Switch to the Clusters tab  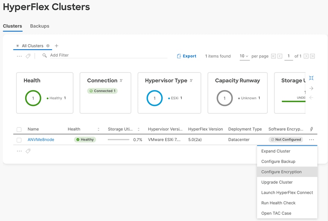point(13,26)
